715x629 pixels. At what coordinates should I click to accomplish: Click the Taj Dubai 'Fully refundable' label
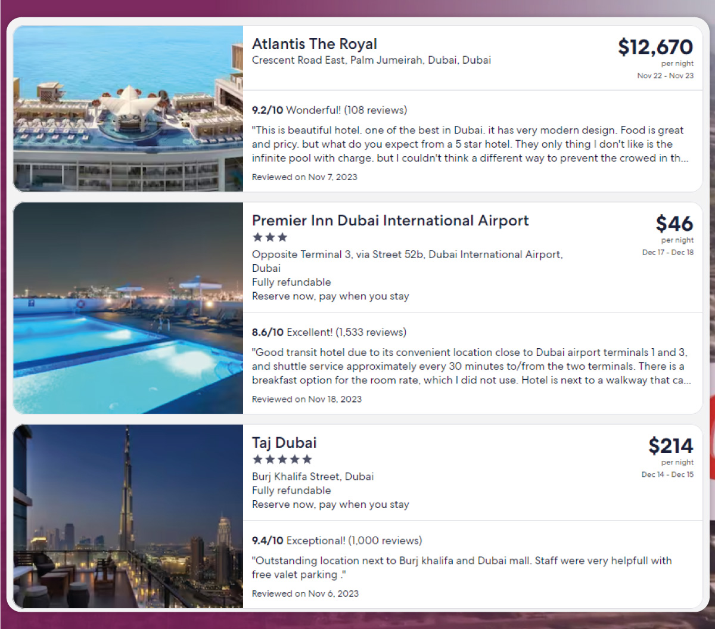[x=291, y=491]
